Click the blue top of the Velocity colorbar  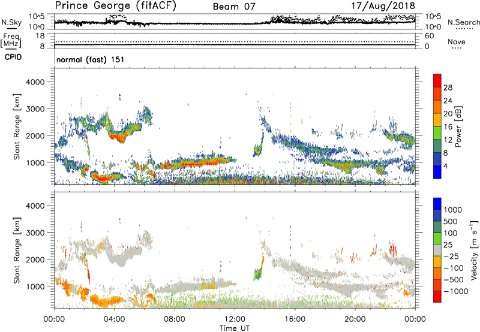[x=437, y=204]
